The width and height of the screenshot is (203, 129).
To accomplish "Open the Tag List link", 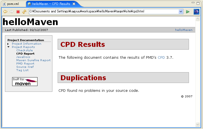I will 22,70.
